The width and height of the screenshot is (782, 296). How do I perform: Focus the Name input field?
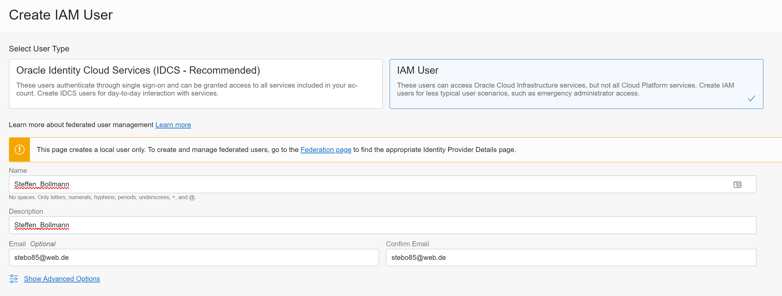(382, 185)
